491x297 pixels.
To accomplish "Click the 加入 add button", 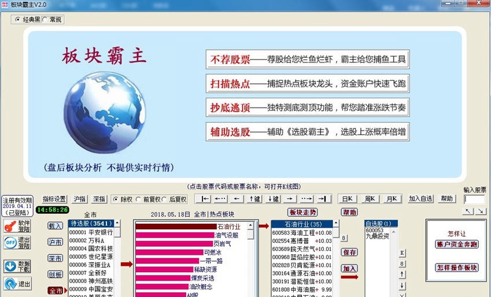I will (x=349, y=269).
